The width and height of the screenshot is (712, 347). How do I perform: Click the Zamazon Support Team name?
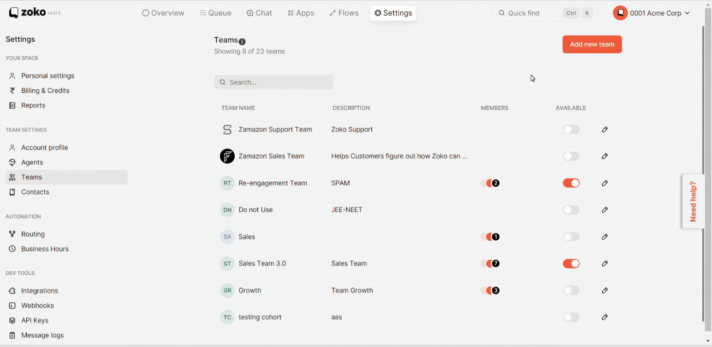pyautogui.click(x=275, y=130)
